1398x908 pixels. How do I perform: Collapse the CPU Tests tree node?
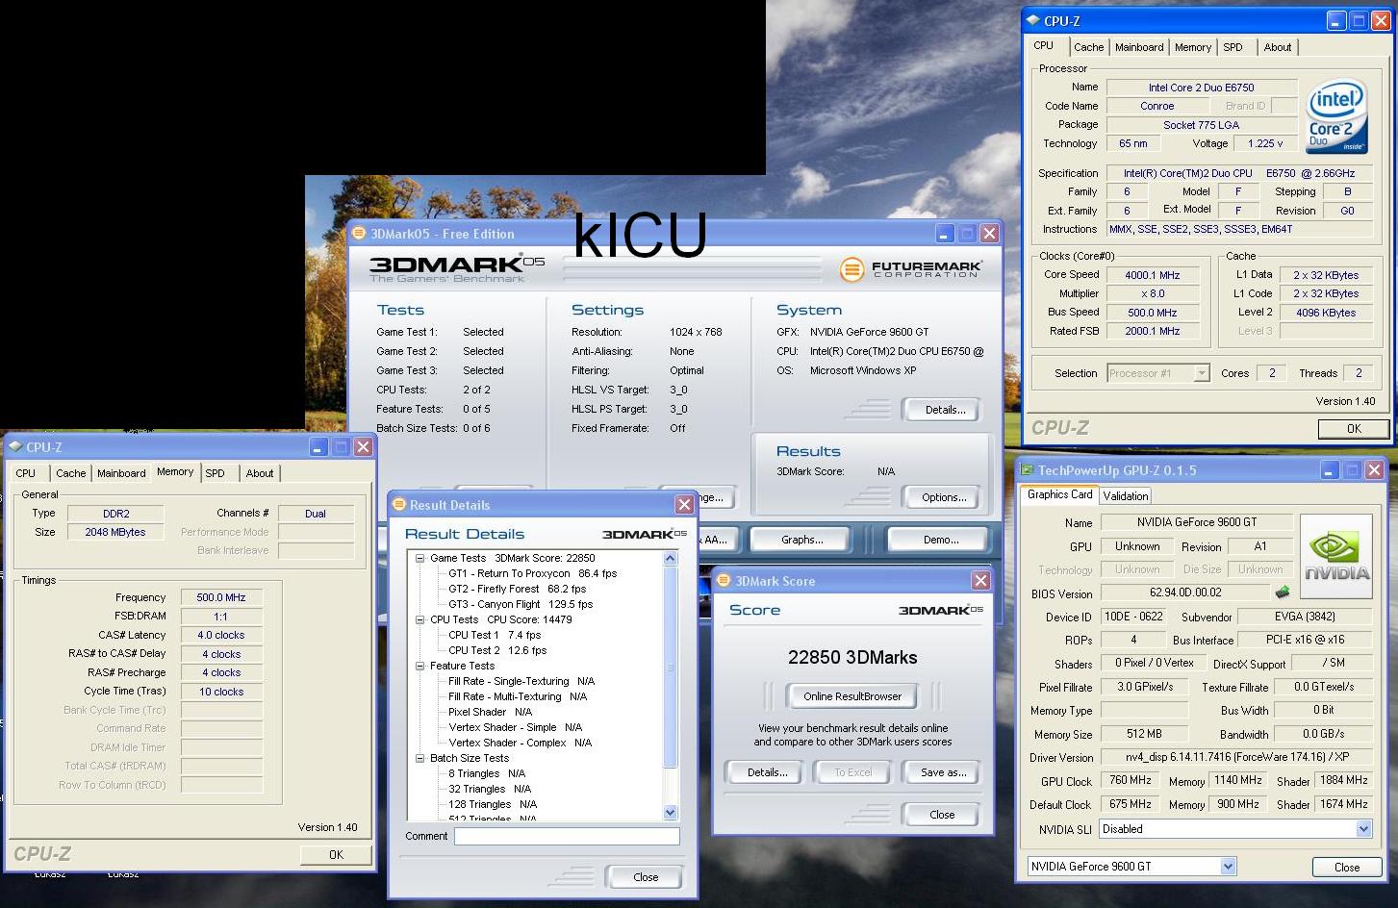point(420,619)
